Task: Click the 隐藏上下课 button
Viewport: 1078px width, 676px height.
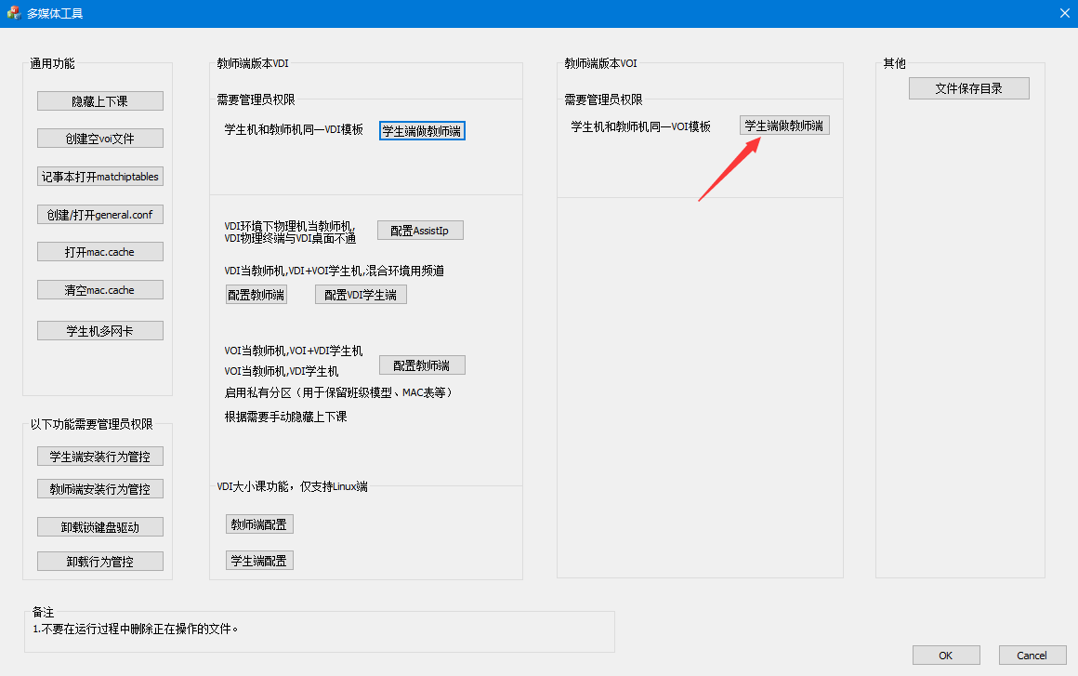Action: tap(100, 101)
